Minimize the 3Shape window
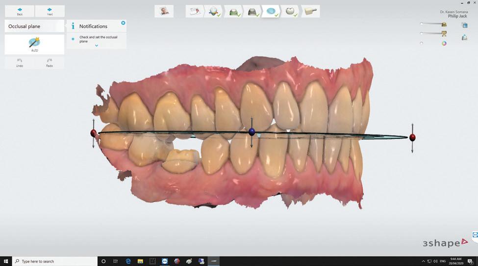 pos(462,3)
